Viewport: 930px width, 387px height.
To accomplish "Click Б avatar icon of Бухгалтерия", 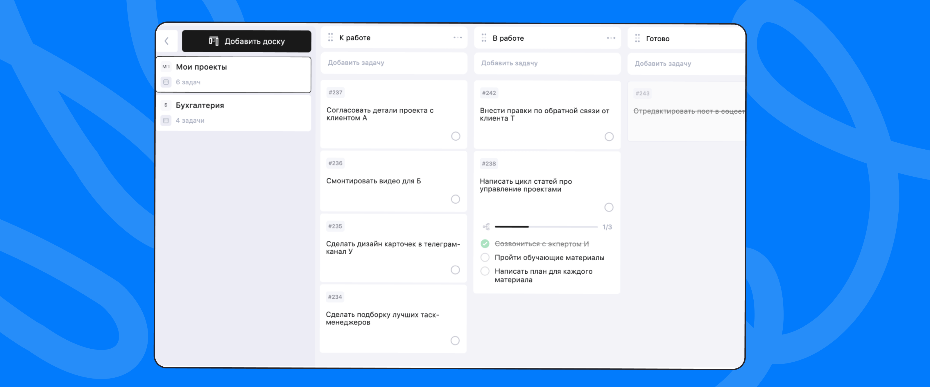I will pos(166,105).
